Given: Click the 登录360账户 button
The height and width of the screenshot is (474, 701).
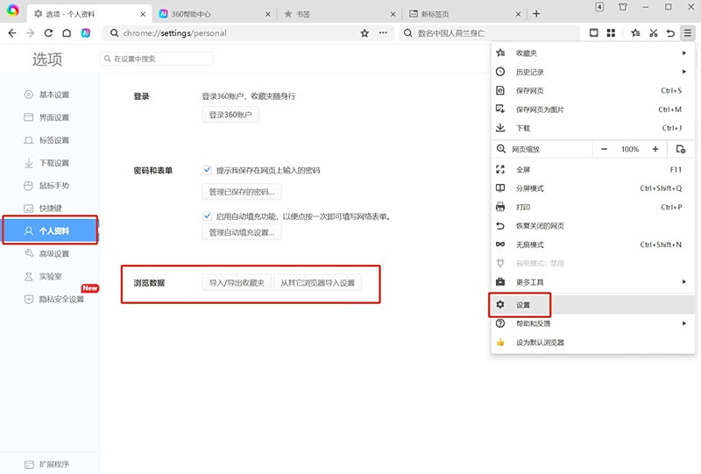Looking at the screenshot, I should click(x=230, y=115).
